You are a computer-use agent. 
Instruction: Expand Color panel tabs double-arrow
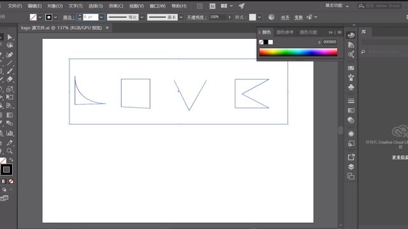click(x=330, y=32)
